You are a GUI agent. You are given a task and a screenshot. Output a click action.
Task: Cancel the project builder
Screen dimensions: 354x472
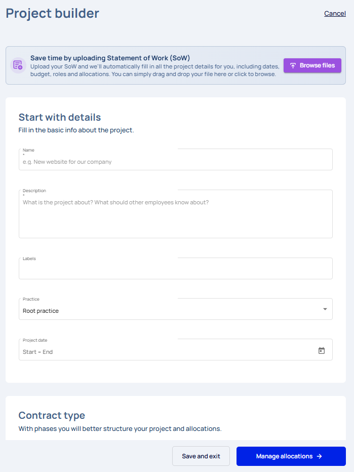click(335, 14)
